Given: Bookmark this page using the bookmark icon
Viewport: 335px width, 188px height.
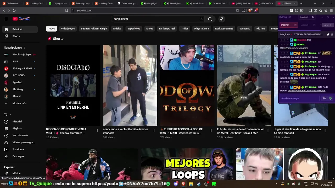Looking at the screenshot, I should pos(66,10).
